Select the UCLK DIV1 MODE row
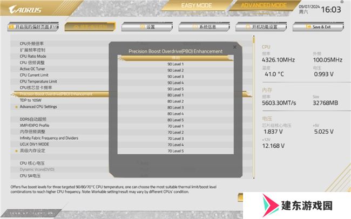351x219 pixels. coord(60,144)
